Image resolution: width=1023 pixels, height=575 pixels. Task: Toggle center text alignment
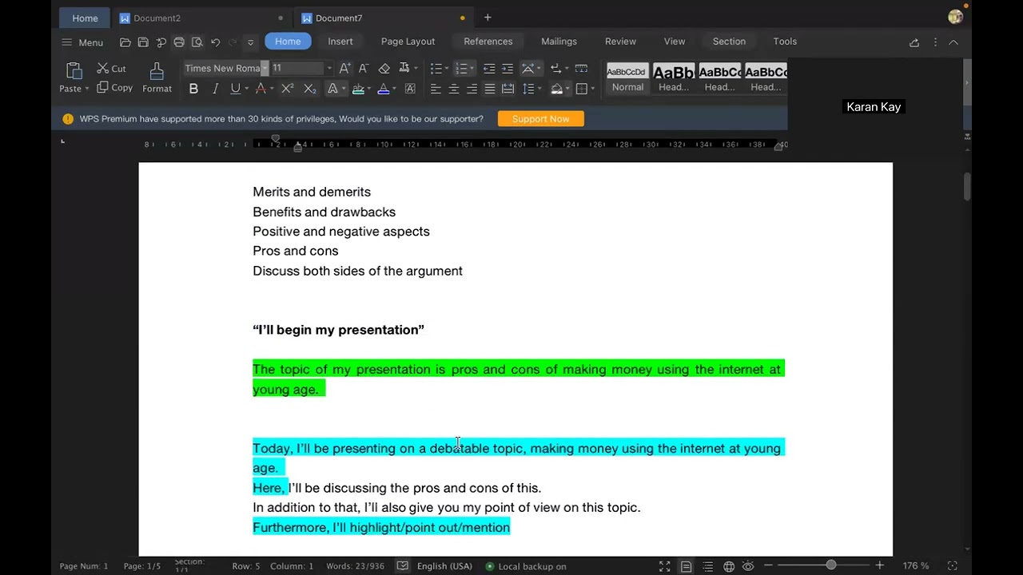[x=454, y=89]
